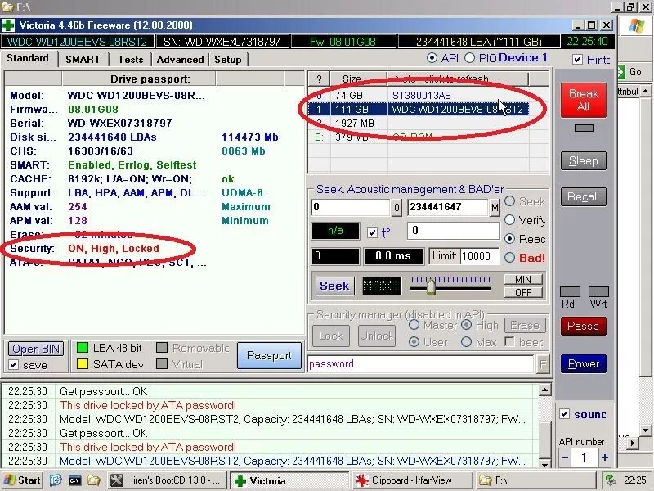
Task: Select the Bad! radio option
Action: [509, 258]
